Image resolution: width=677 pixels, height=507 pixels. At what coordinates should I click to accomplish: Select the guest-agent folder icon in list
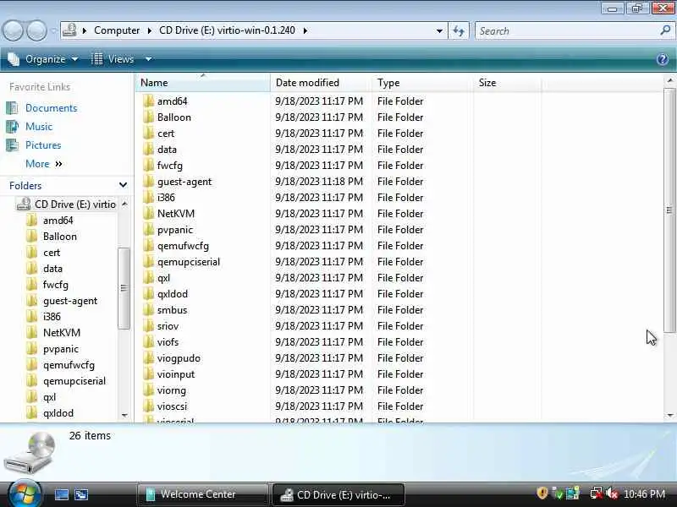coord(149,181)
